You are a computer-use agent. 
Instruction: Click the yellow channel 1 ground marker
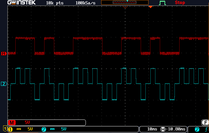(5, 129)
